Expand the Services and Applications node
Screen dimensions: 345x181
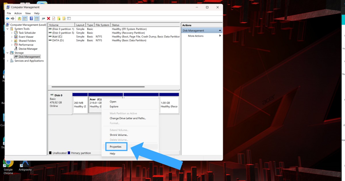click(8, 61)
